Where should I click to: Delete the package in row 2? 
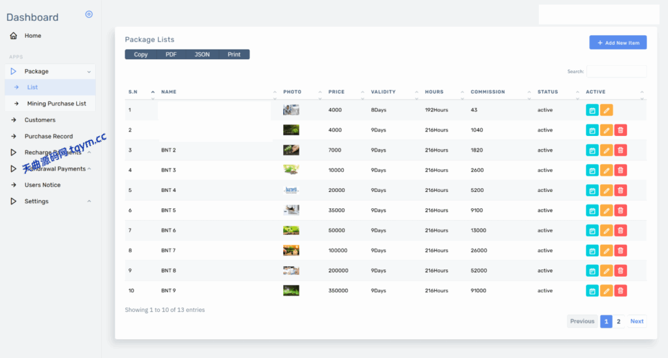621,130
